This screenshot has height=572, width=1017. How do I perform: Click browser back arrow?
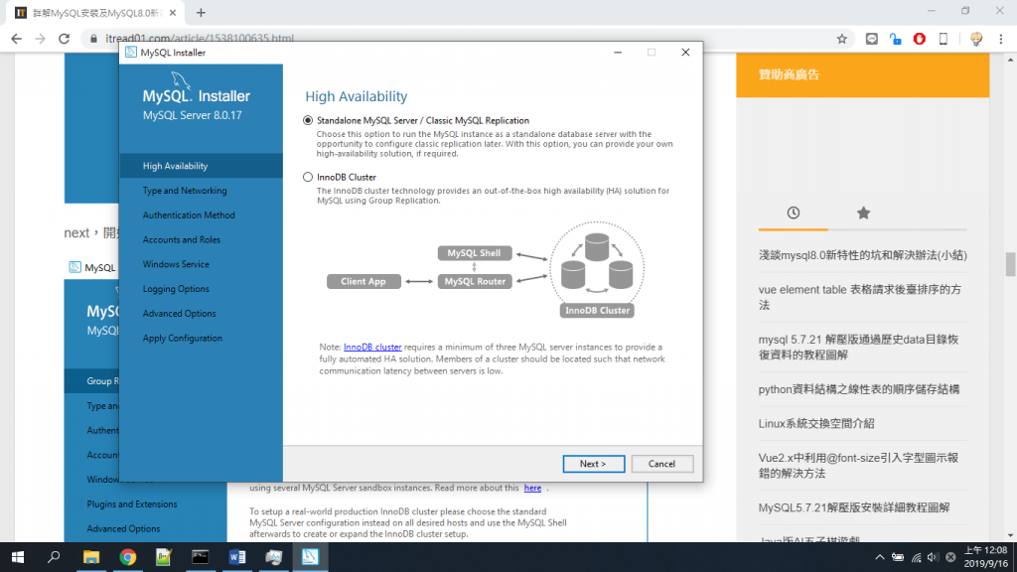coord(16,39)
